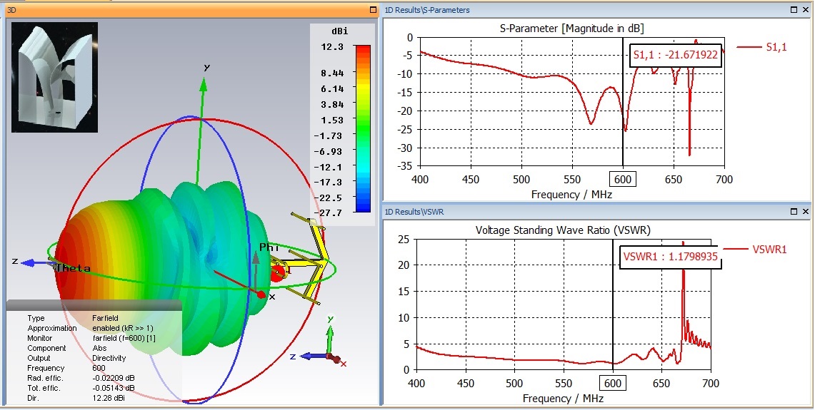Click the blue z axis arrow at left

[35, 263]
